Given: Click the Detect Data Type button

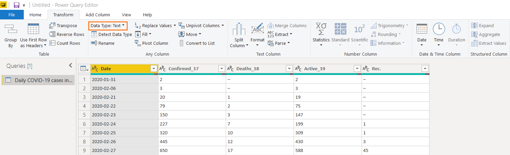Looking at the screenshot, I should (x=111, y=34).
